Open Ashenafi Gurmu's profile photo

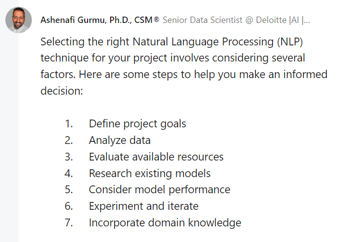click(19, 20)
